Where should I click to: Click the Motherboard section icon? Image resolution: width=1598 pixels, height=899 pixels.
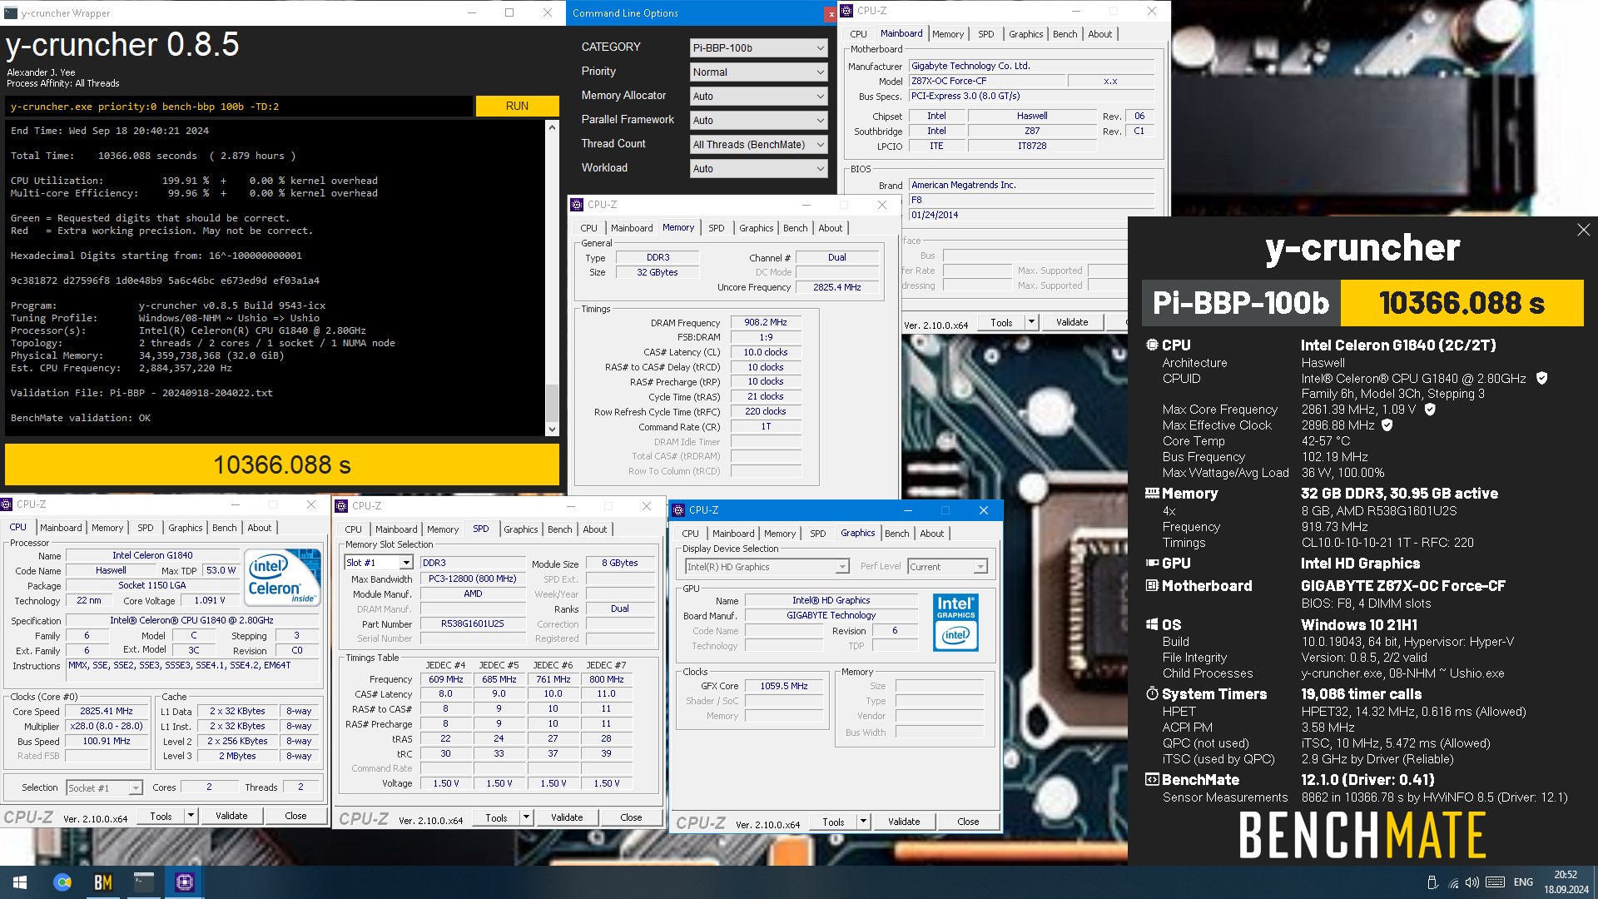tap(1152, 585)
